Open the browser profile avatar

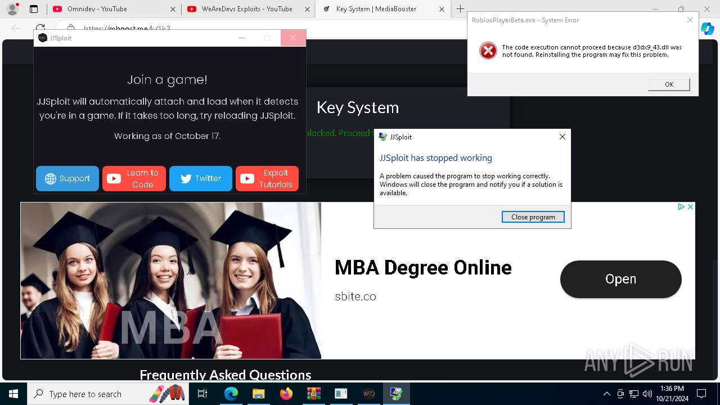coord(12,9)
